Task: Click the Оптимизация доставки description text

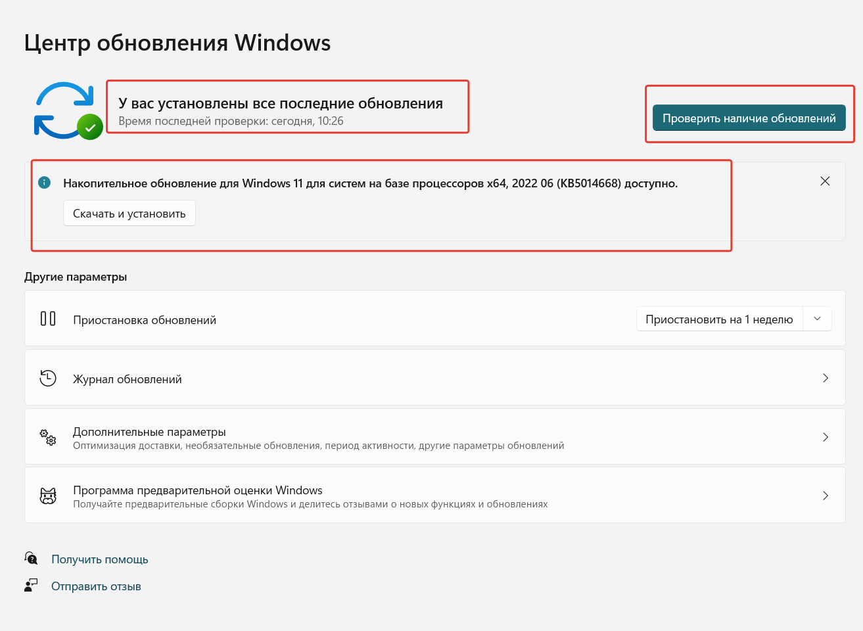Action: point(318,446)
